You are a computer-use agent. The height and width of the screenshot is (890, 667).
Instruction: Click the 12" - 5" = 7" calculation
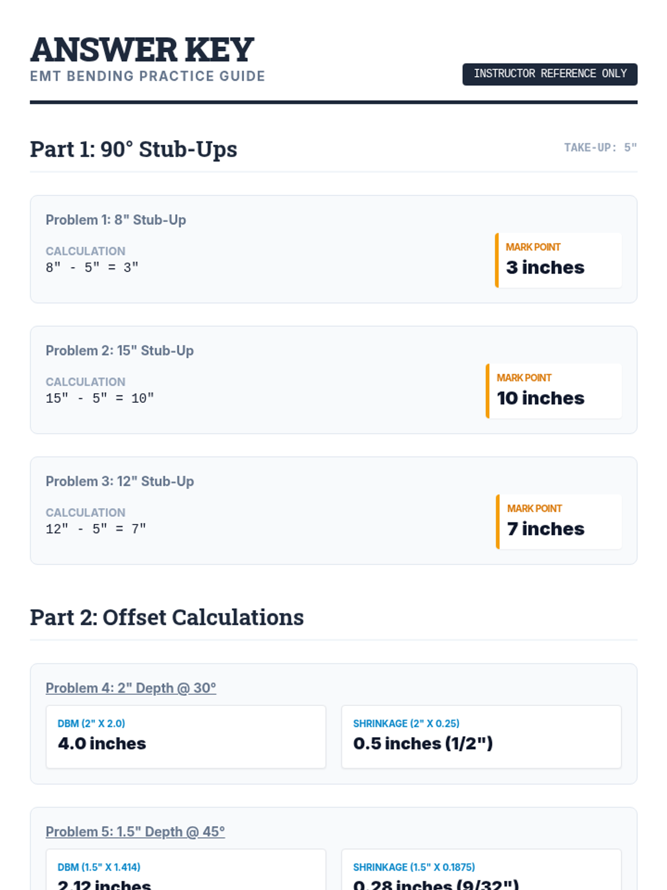(96, 529)
